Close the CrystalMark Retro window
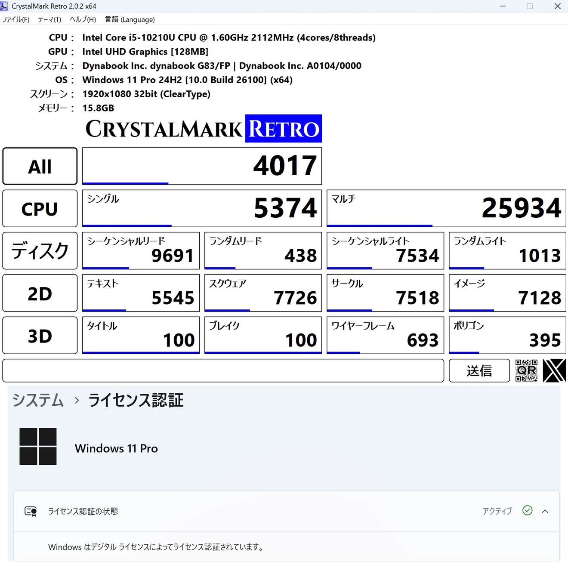Viewport: 568px width, 568px height. click(557, 6)
